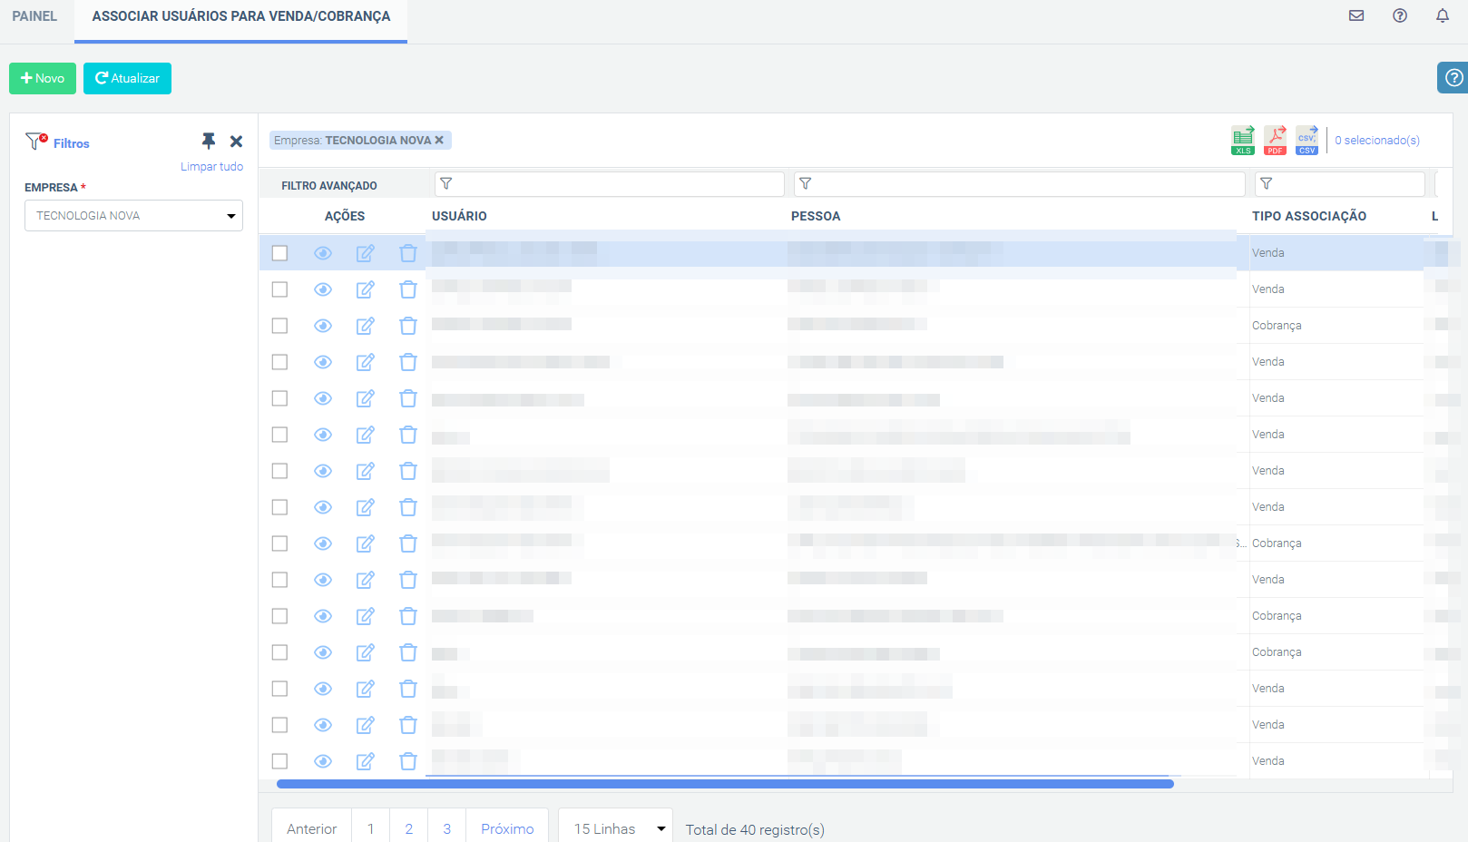Delete the eleventh row record
Viewport: 1468px width, 842px height.
pyautogui.click(x=408, y=616)
